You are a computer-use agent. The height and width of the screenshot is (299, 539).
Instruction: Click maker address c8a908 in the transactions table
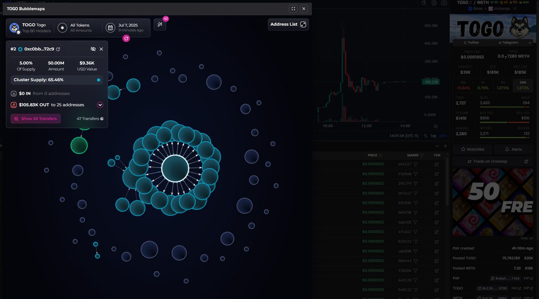coord(406,251)
